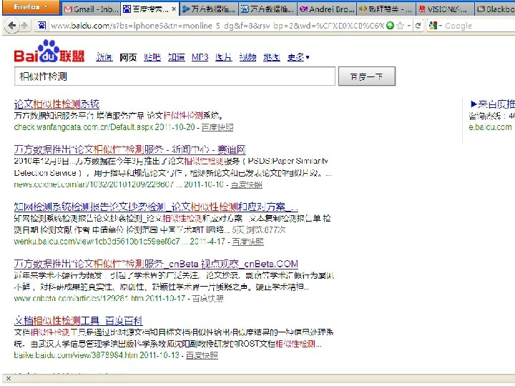The height and width of the screenshot is (386, 515).
Task: Open the 文档相似性检测工具 百度百科 result
Action: pos(78,321)
